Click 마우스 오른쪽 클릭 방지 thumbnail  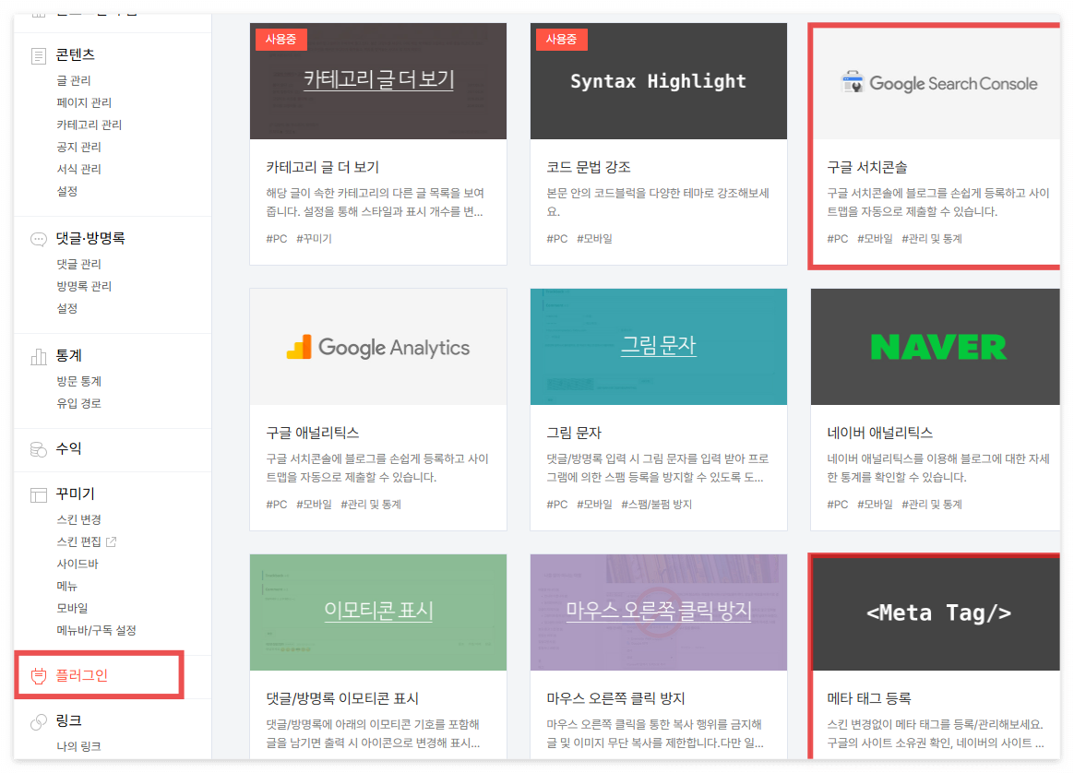click(658, 612)
